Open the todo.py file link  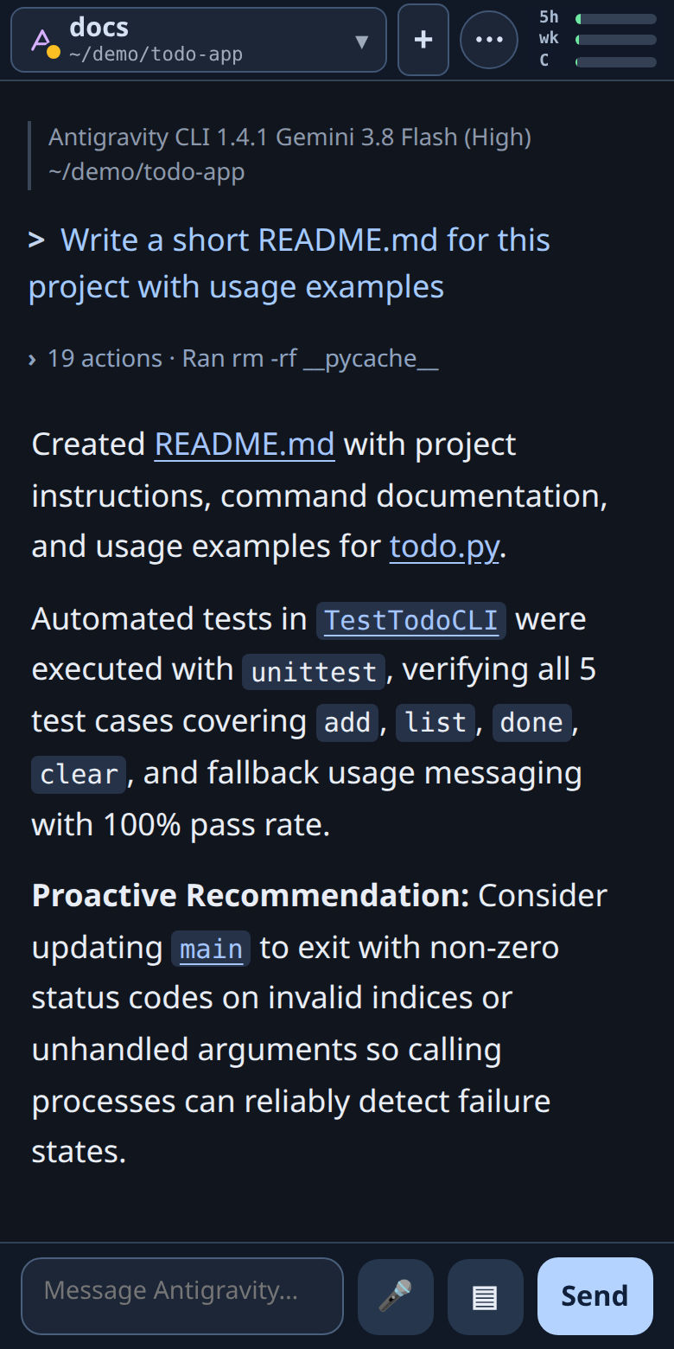tap(444, 547)
